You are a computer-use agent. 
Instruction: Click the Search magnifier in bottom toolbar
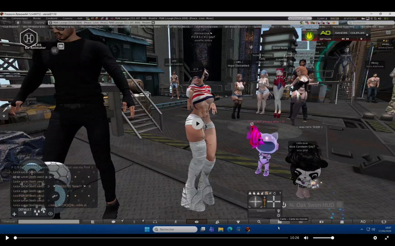(x=259, y=222)
